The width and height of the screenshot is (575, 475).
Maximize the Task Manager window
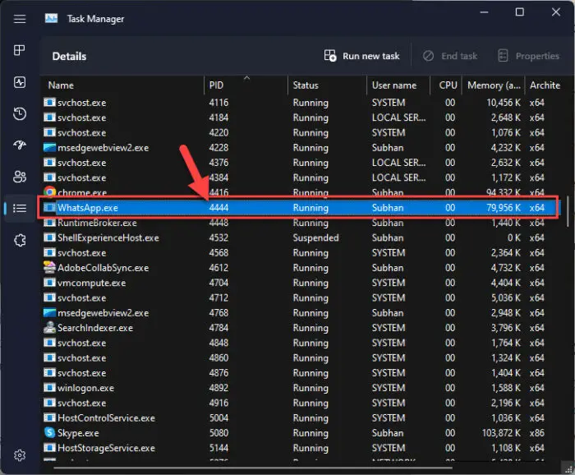[520, 12]
